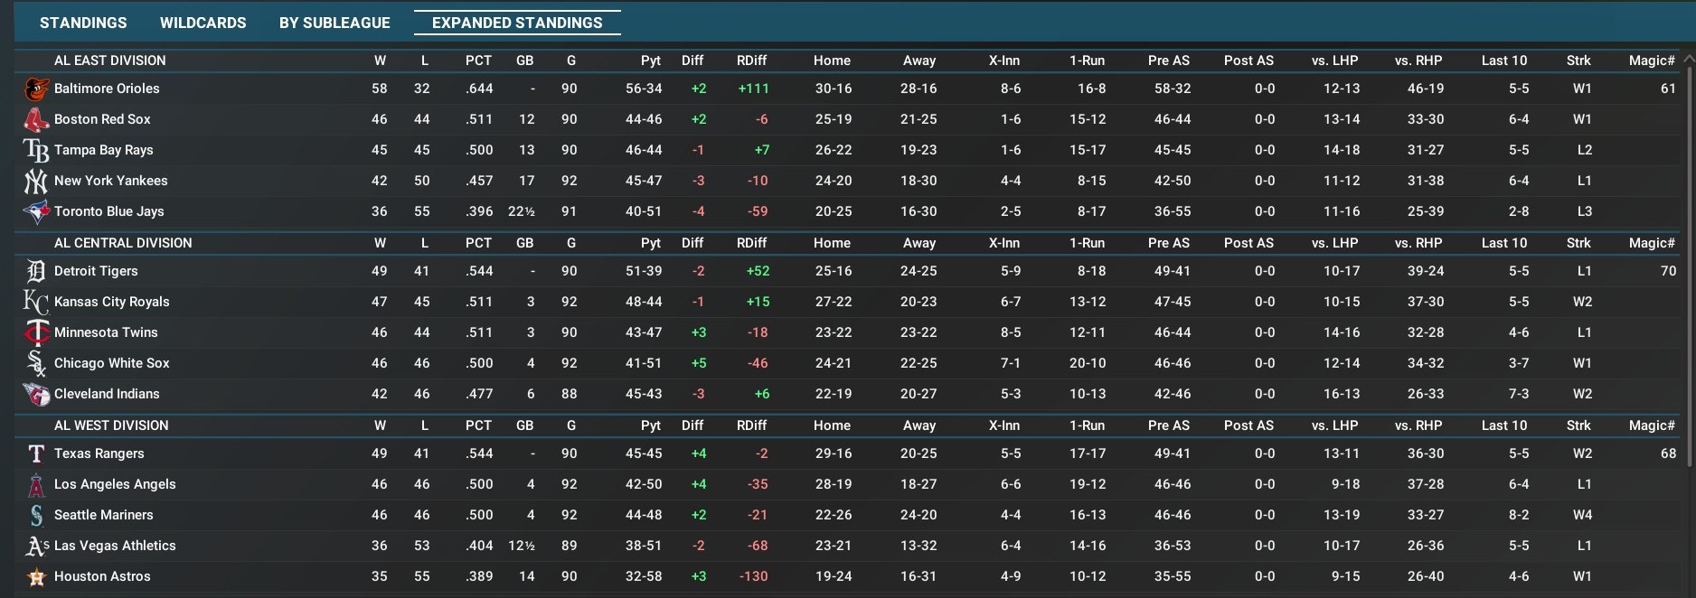Click the Los Angeles Angels team name

[x=115, y=484]
